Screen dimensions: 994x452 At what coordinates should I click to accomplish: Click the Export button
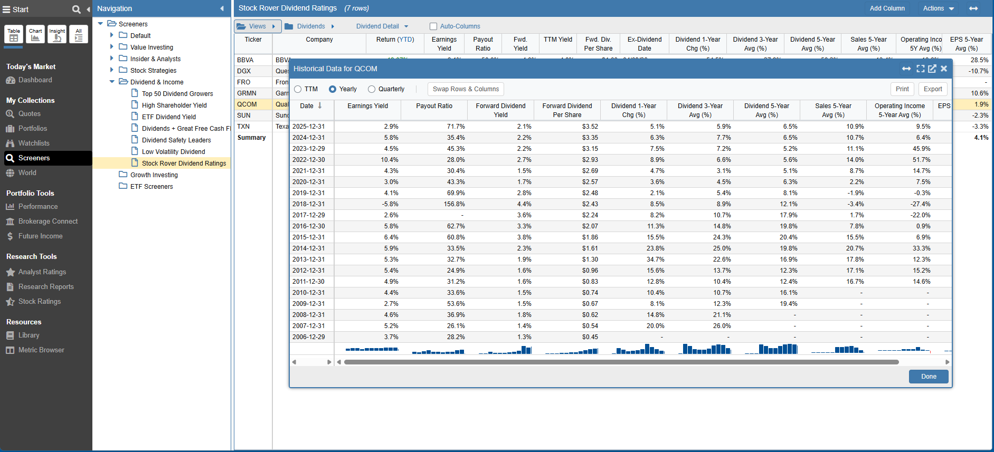point(933,89)
